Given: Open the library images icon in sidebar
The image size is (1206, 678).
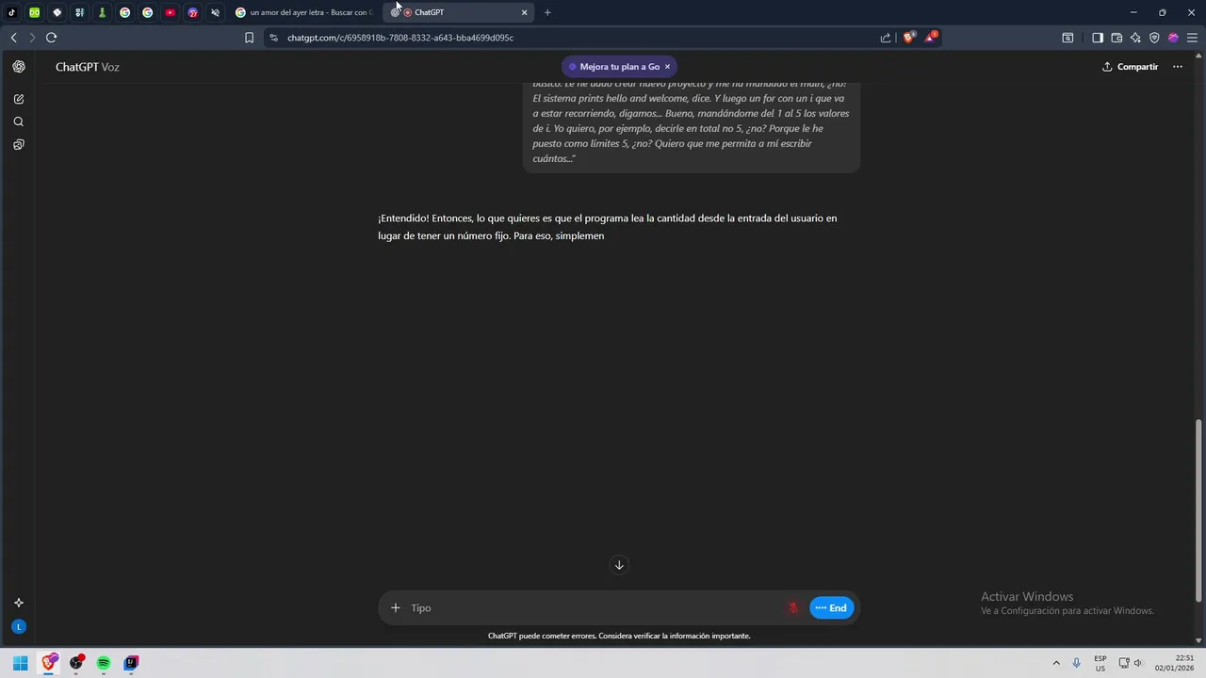Looking at the screenshot, I should click(x=19, y=144).
